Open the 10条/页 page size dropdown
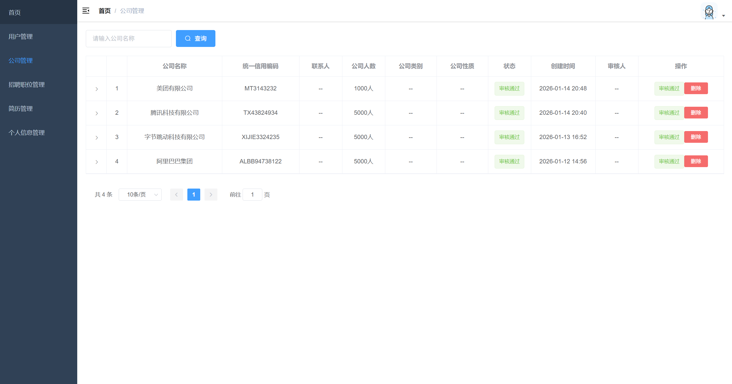This screenshot has width=732, height=384. click(x=140, y=195)
